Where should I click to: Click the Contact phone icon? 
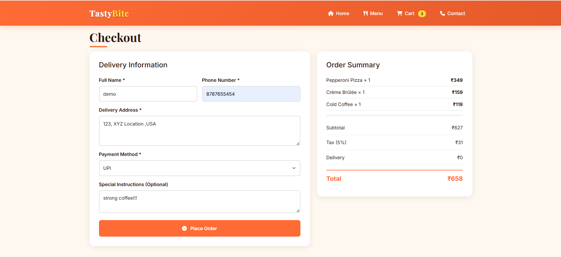coord(442,13)
